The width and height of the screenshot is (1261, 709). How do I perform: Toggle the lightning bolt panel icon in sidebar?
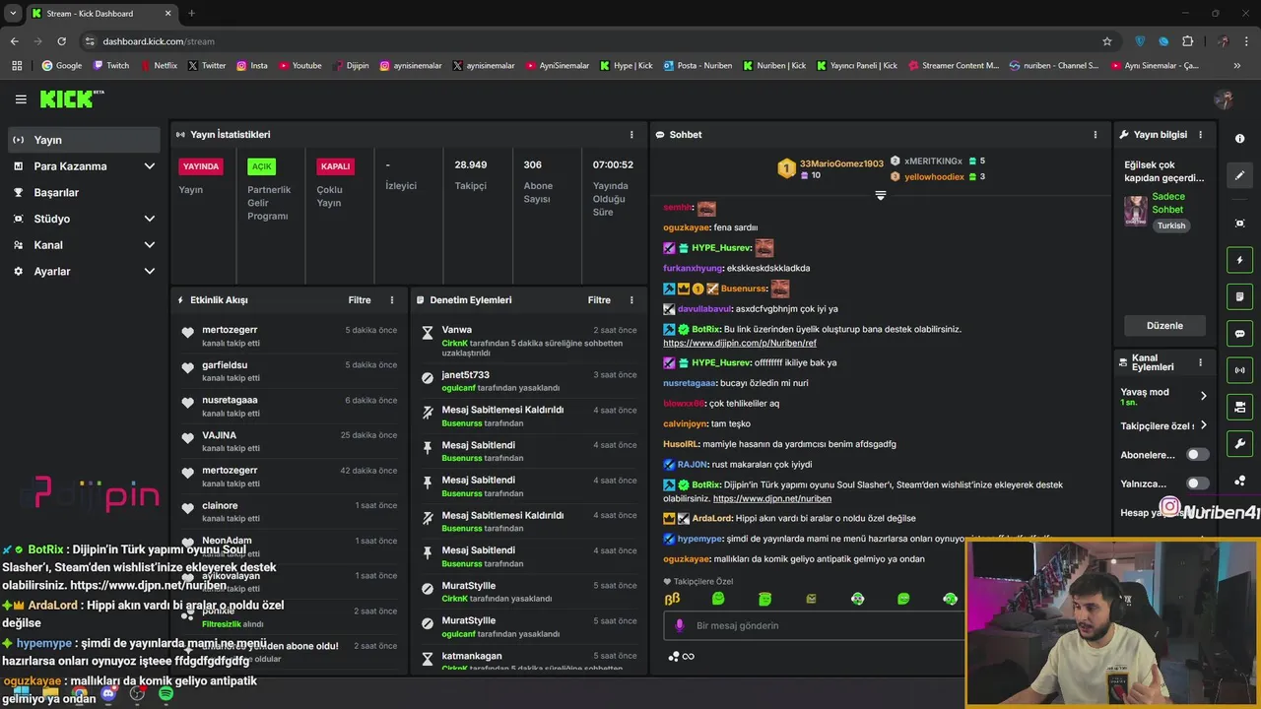coord(1239,260)
